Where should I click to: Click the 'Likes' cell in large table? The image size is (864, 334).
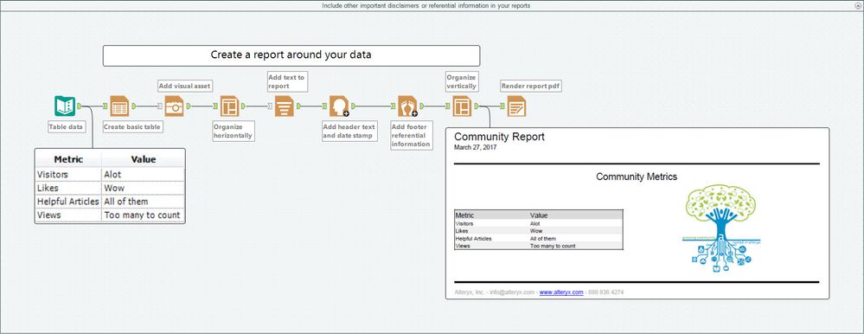(68, 188)
